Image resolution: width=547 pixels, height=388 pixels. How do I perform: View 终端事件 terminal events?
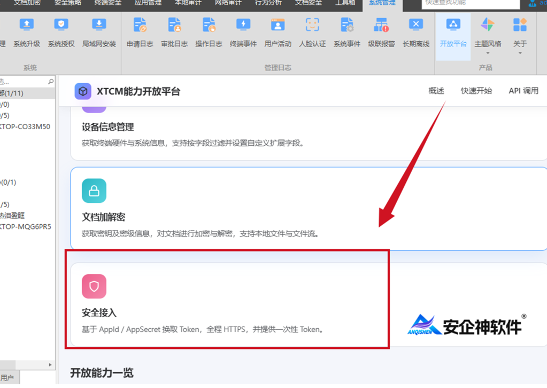[243, 33]
